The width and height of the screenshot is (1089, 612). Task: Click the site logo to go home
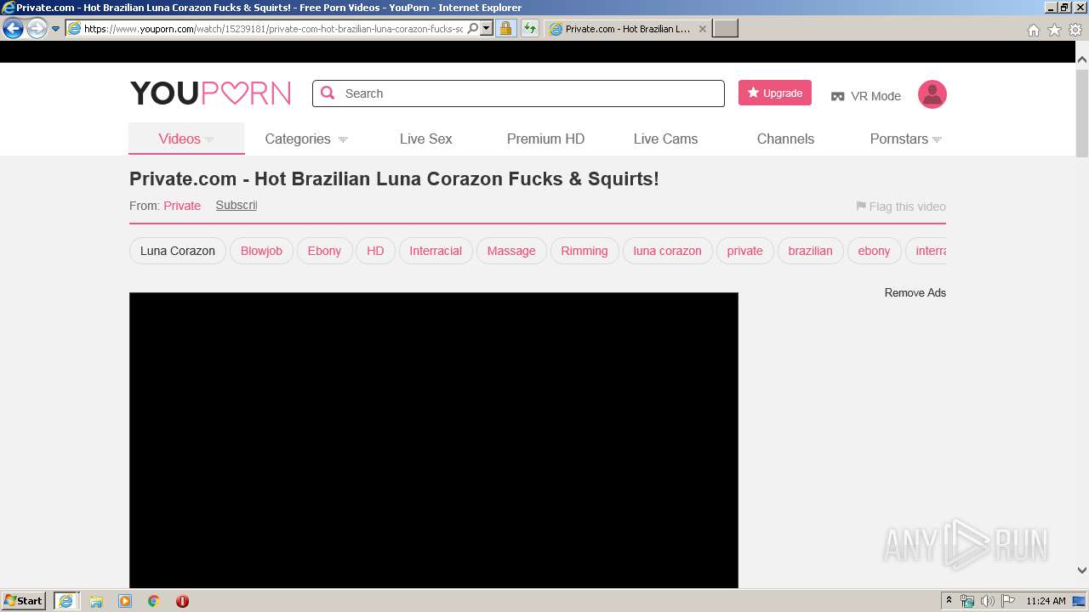coord(210,93)
